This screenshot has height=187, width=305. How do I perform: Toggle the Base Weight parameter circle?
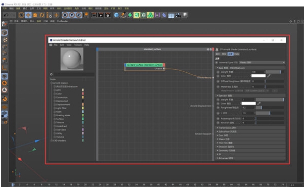(x=218, y=72)
